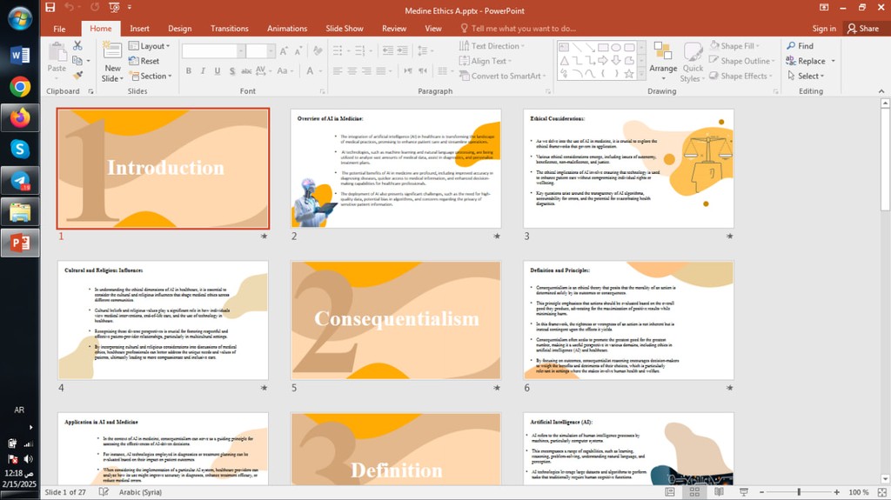The image size is (891, 500).
Task: Switch to the Slide Show tab
Action: [x=345, y=29]
